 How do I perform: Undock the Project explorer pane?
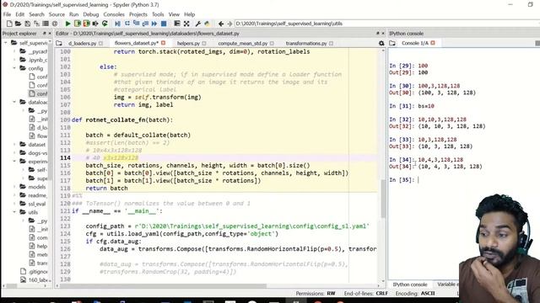click(x=45, y=34)
